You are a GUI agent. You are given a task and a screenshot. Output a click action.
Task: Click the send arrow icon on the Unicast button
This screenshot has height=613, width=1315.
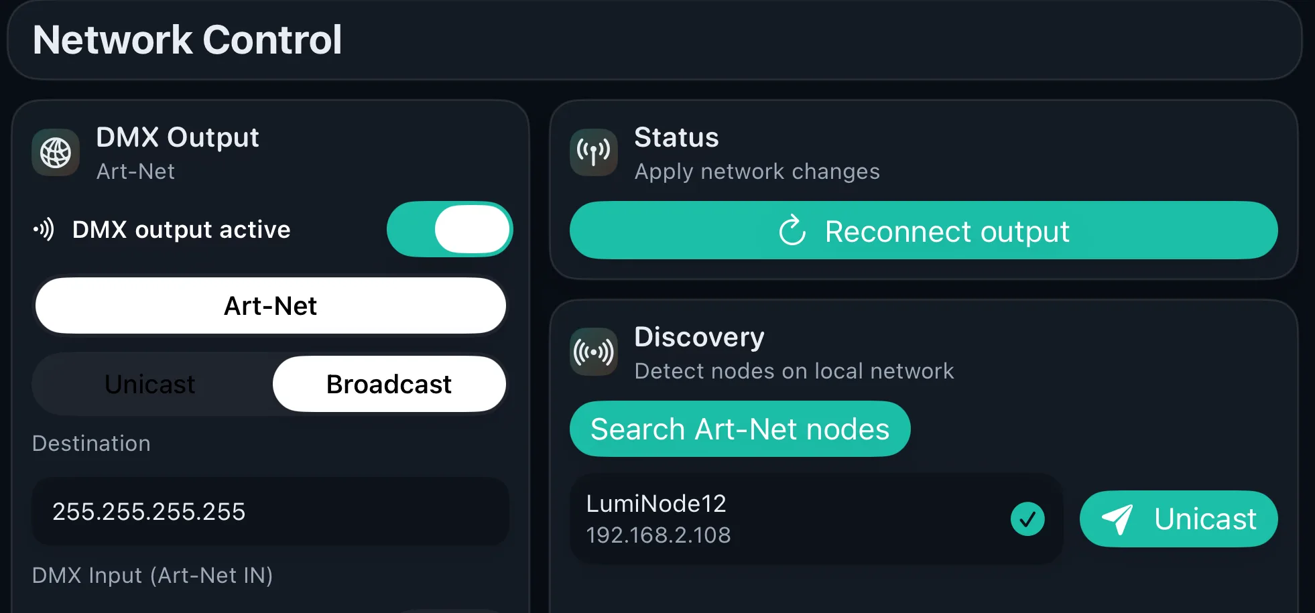pyautogui.click(x=1117, y=518)
